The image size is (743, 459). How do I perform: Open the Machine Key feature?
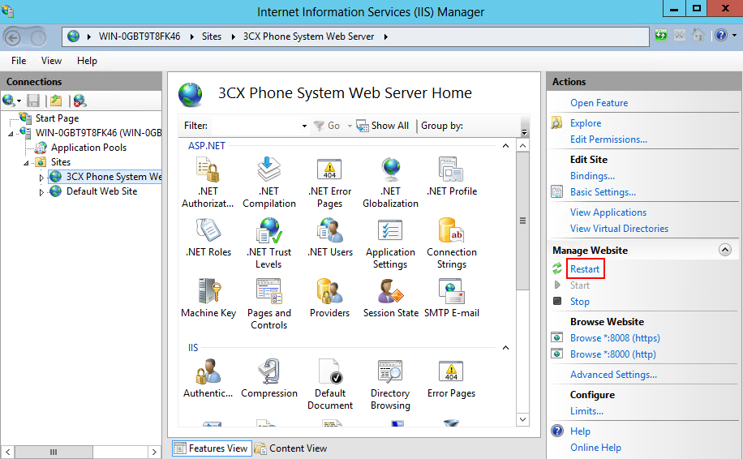coord(208,298)
